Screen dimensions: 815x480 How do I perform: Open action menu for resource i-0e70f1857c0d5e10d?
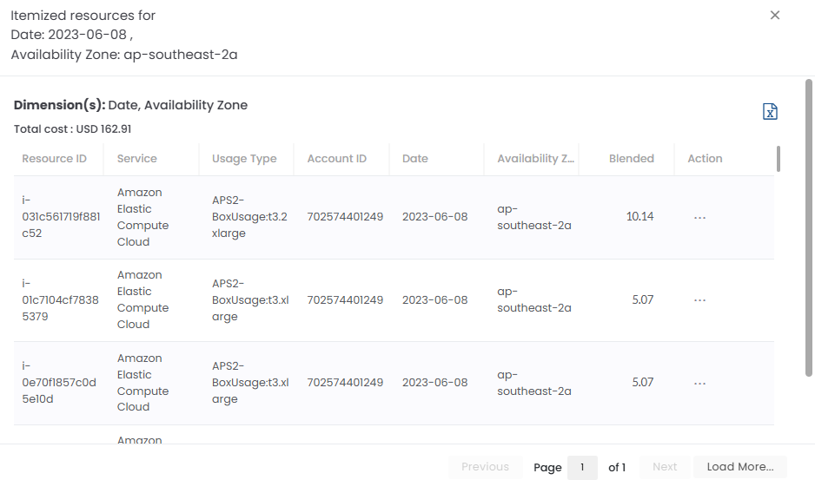coord(699,383)
